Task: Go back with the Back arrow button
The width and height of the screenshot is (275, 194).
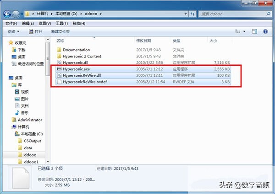Action: coord(7,14)
